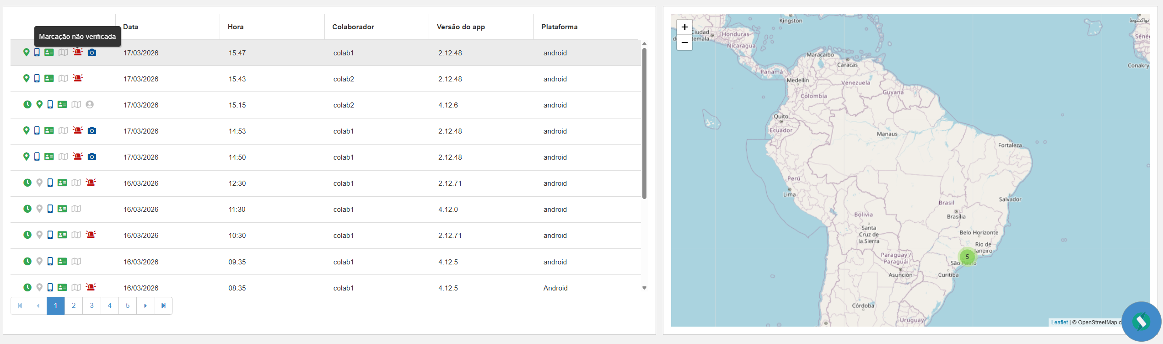Click the blue phone icon in the 11:30 row

click(x=50, y=209)
